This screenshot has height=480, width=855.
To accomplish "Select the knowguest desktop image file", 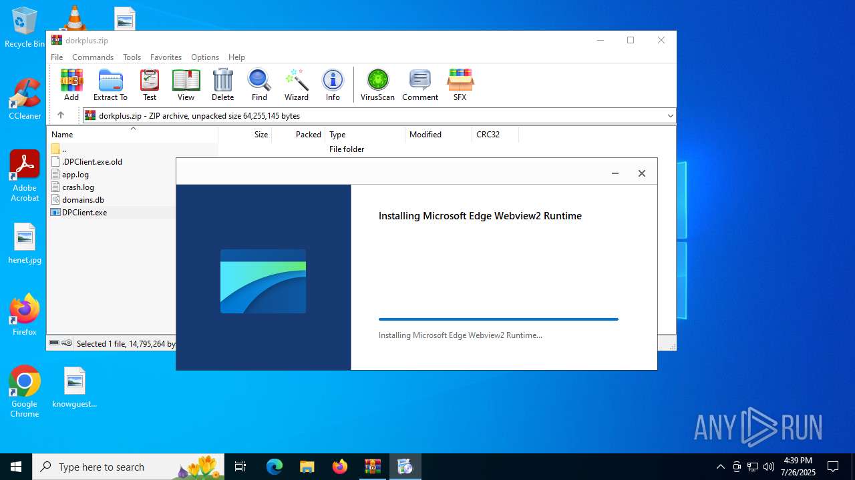I will click(x=75, y=387).
